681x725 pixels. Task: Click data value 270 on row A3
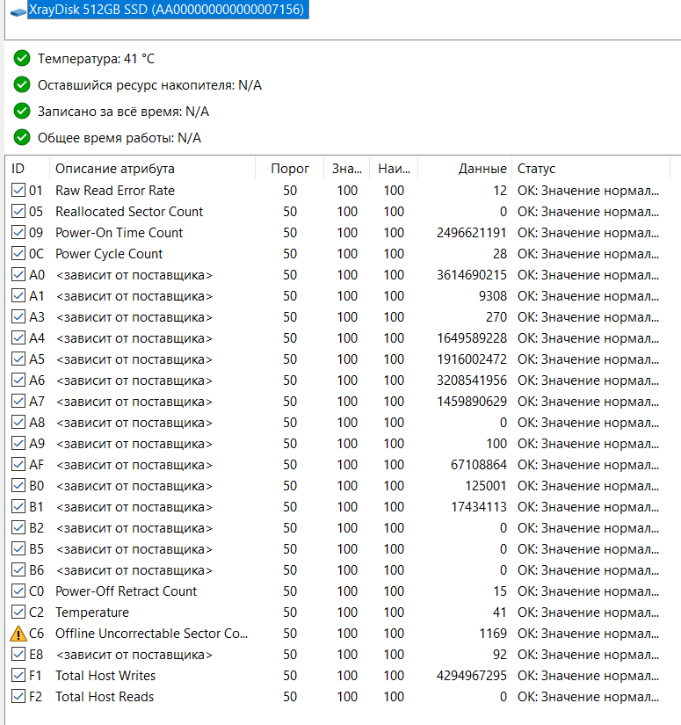point(496,317)
